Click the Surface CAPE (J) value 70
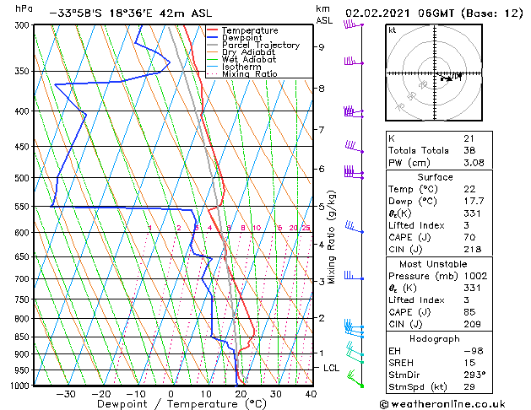 [469, 237]
